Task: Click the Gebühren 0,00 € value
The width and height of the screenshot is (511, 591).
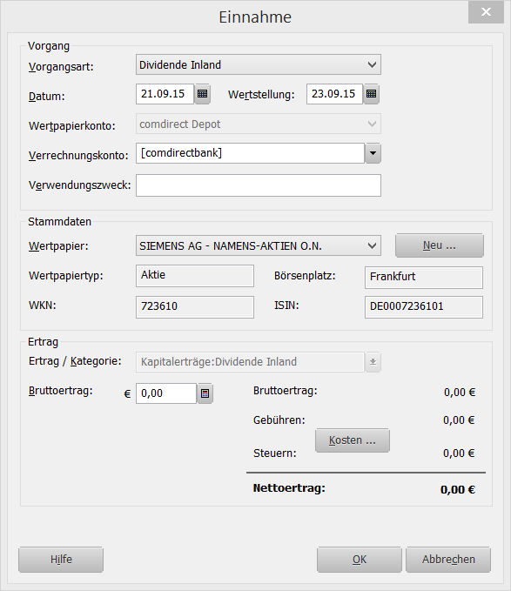Action: [459, 420]
